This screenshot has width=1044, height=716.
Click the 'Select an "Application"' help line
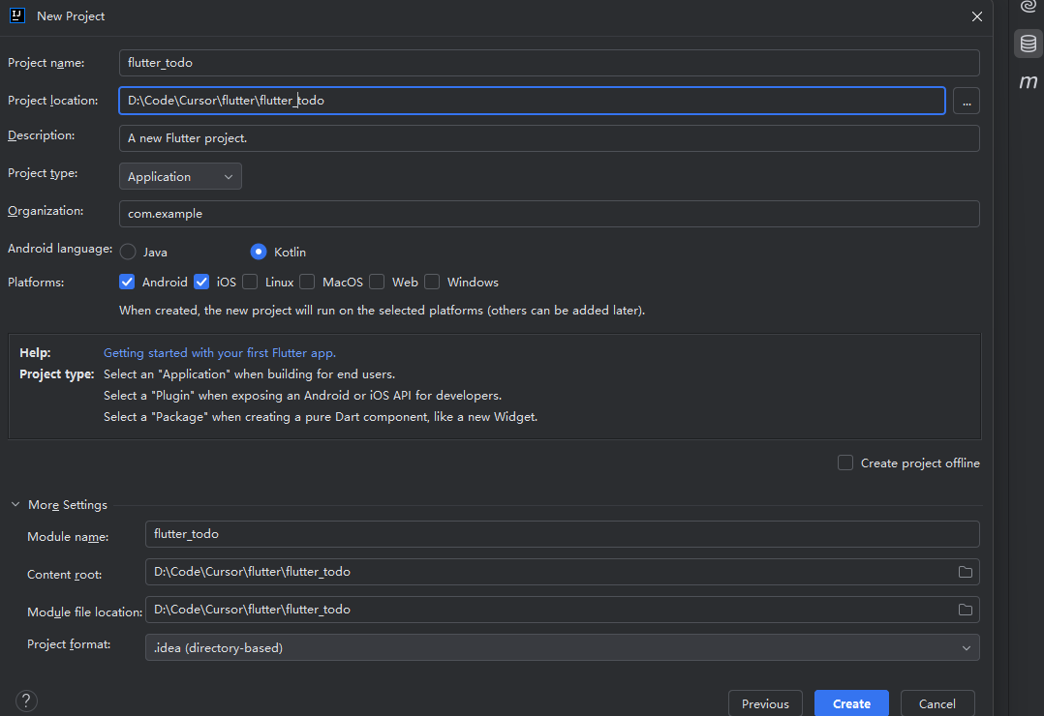pos(250,374)
